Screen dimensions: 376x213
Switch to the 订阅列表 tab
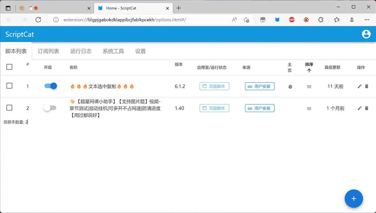coord(48,51)
